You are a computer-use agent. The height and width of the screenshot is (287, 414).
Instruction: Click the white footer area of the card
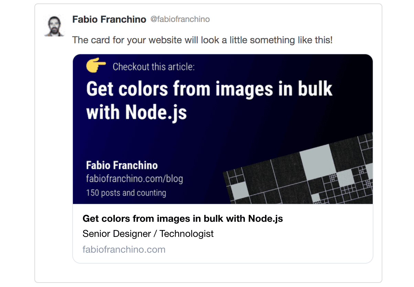click(x=223, y=233)
